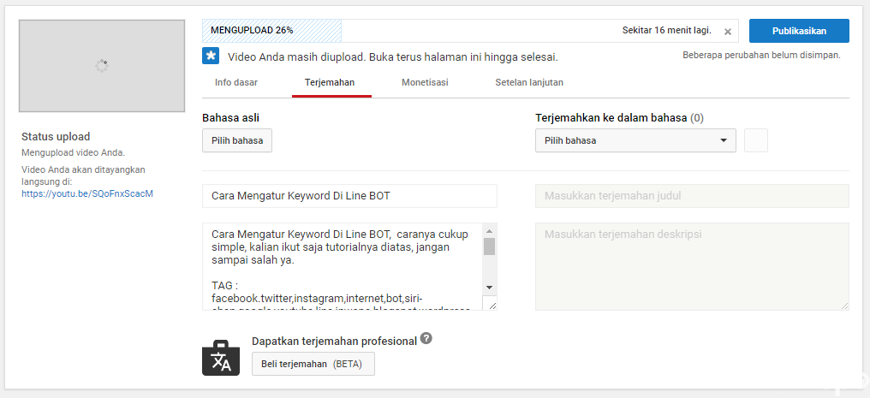
Task: Click the 'Mengupload video Anda.' status text
Action: coord(74,152)
